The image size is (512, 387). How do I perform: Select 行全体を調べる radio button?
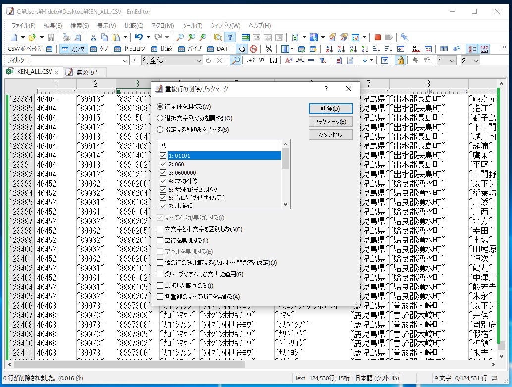[160, 107]
